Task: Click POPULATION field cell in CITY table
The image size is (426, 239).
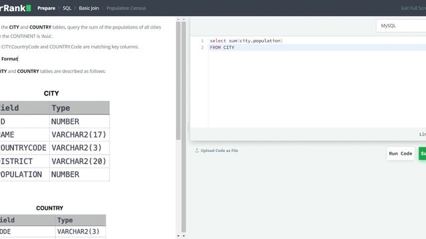Action: click(25, 175)
